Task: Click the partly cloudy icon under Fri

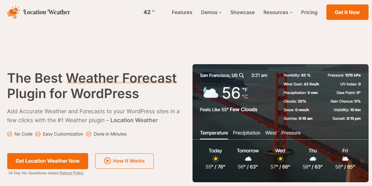Action: (345, 159)
